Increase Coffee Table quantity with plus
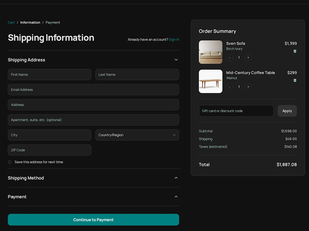 coord(248,87)
